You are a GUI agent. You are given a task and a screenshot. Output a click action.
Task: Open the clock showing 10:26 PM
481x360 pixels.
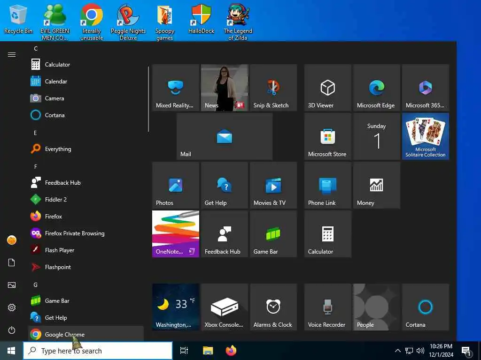click(x=441, y=351)
